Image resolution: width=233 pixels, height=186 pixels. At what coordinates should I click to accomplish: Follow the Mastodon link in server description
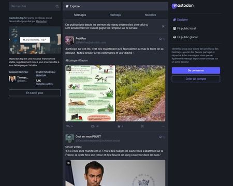coord(41,21)
